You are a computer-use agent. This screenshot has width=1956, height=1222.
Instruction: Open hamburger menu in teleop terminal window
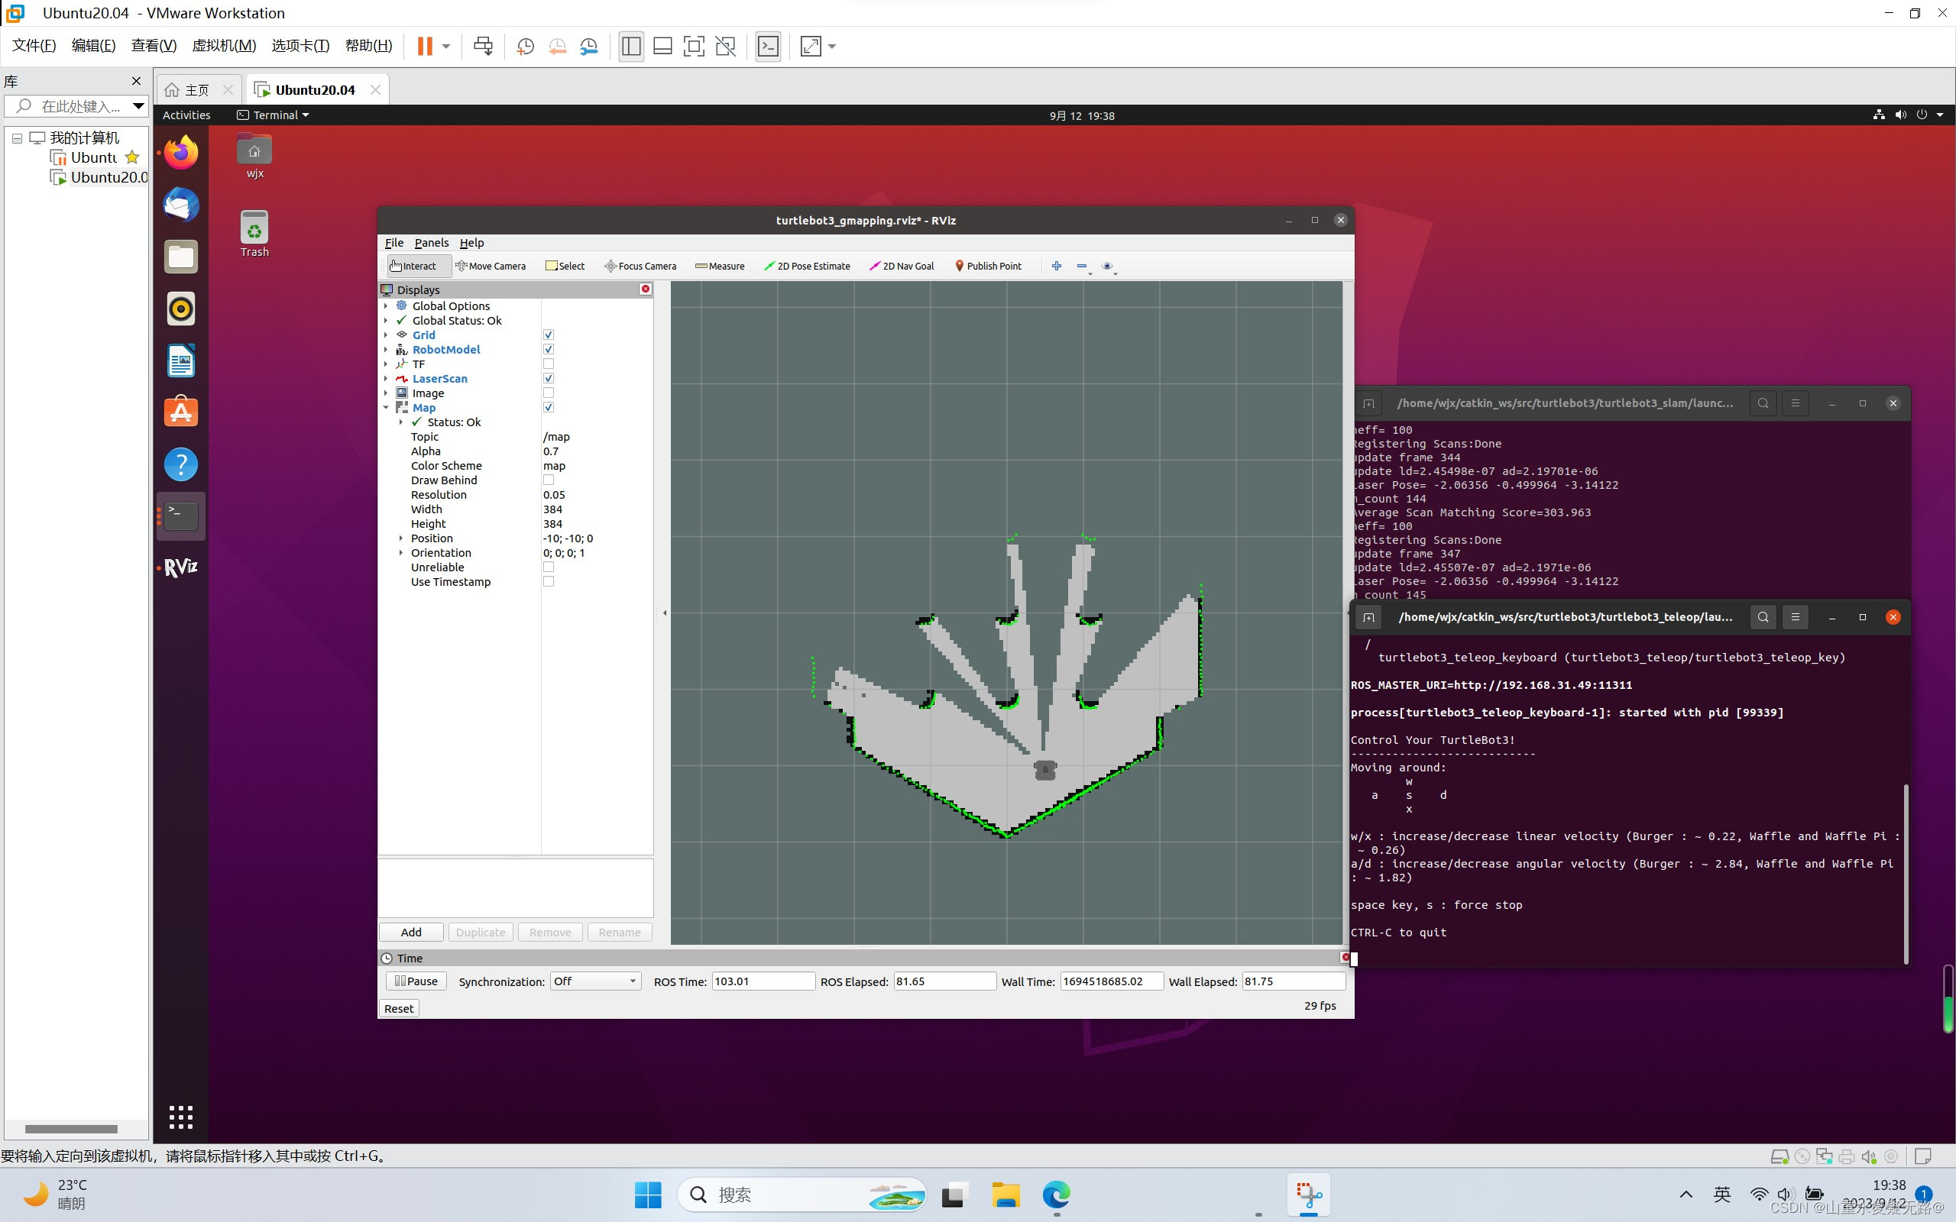[x=1795, y=617]
